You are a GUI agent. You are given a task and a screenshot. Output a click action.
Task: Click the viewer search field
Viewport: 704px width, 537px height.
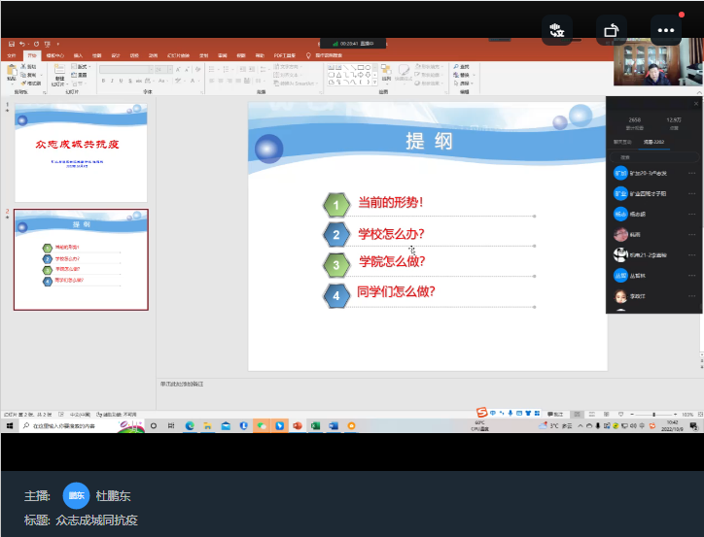653,156
